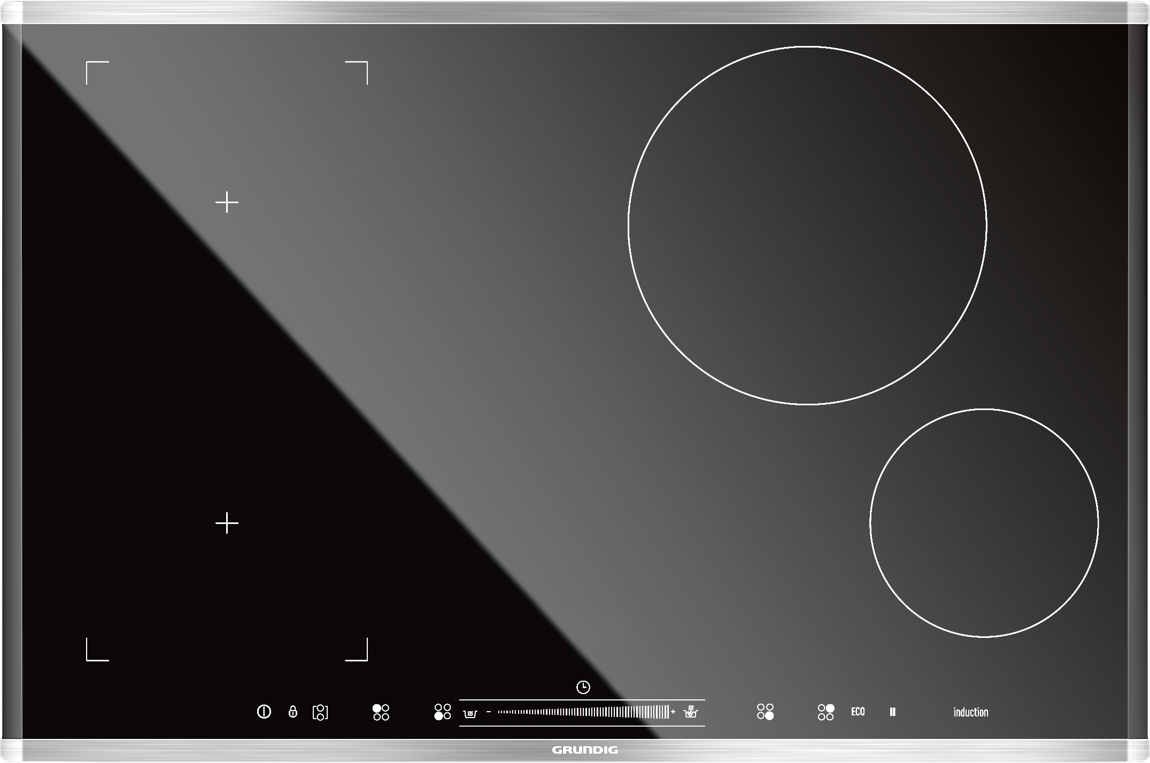Activate the bridge zone bracket icon
The height and width of the screenshot is (763, 1150).
(321, 712)
